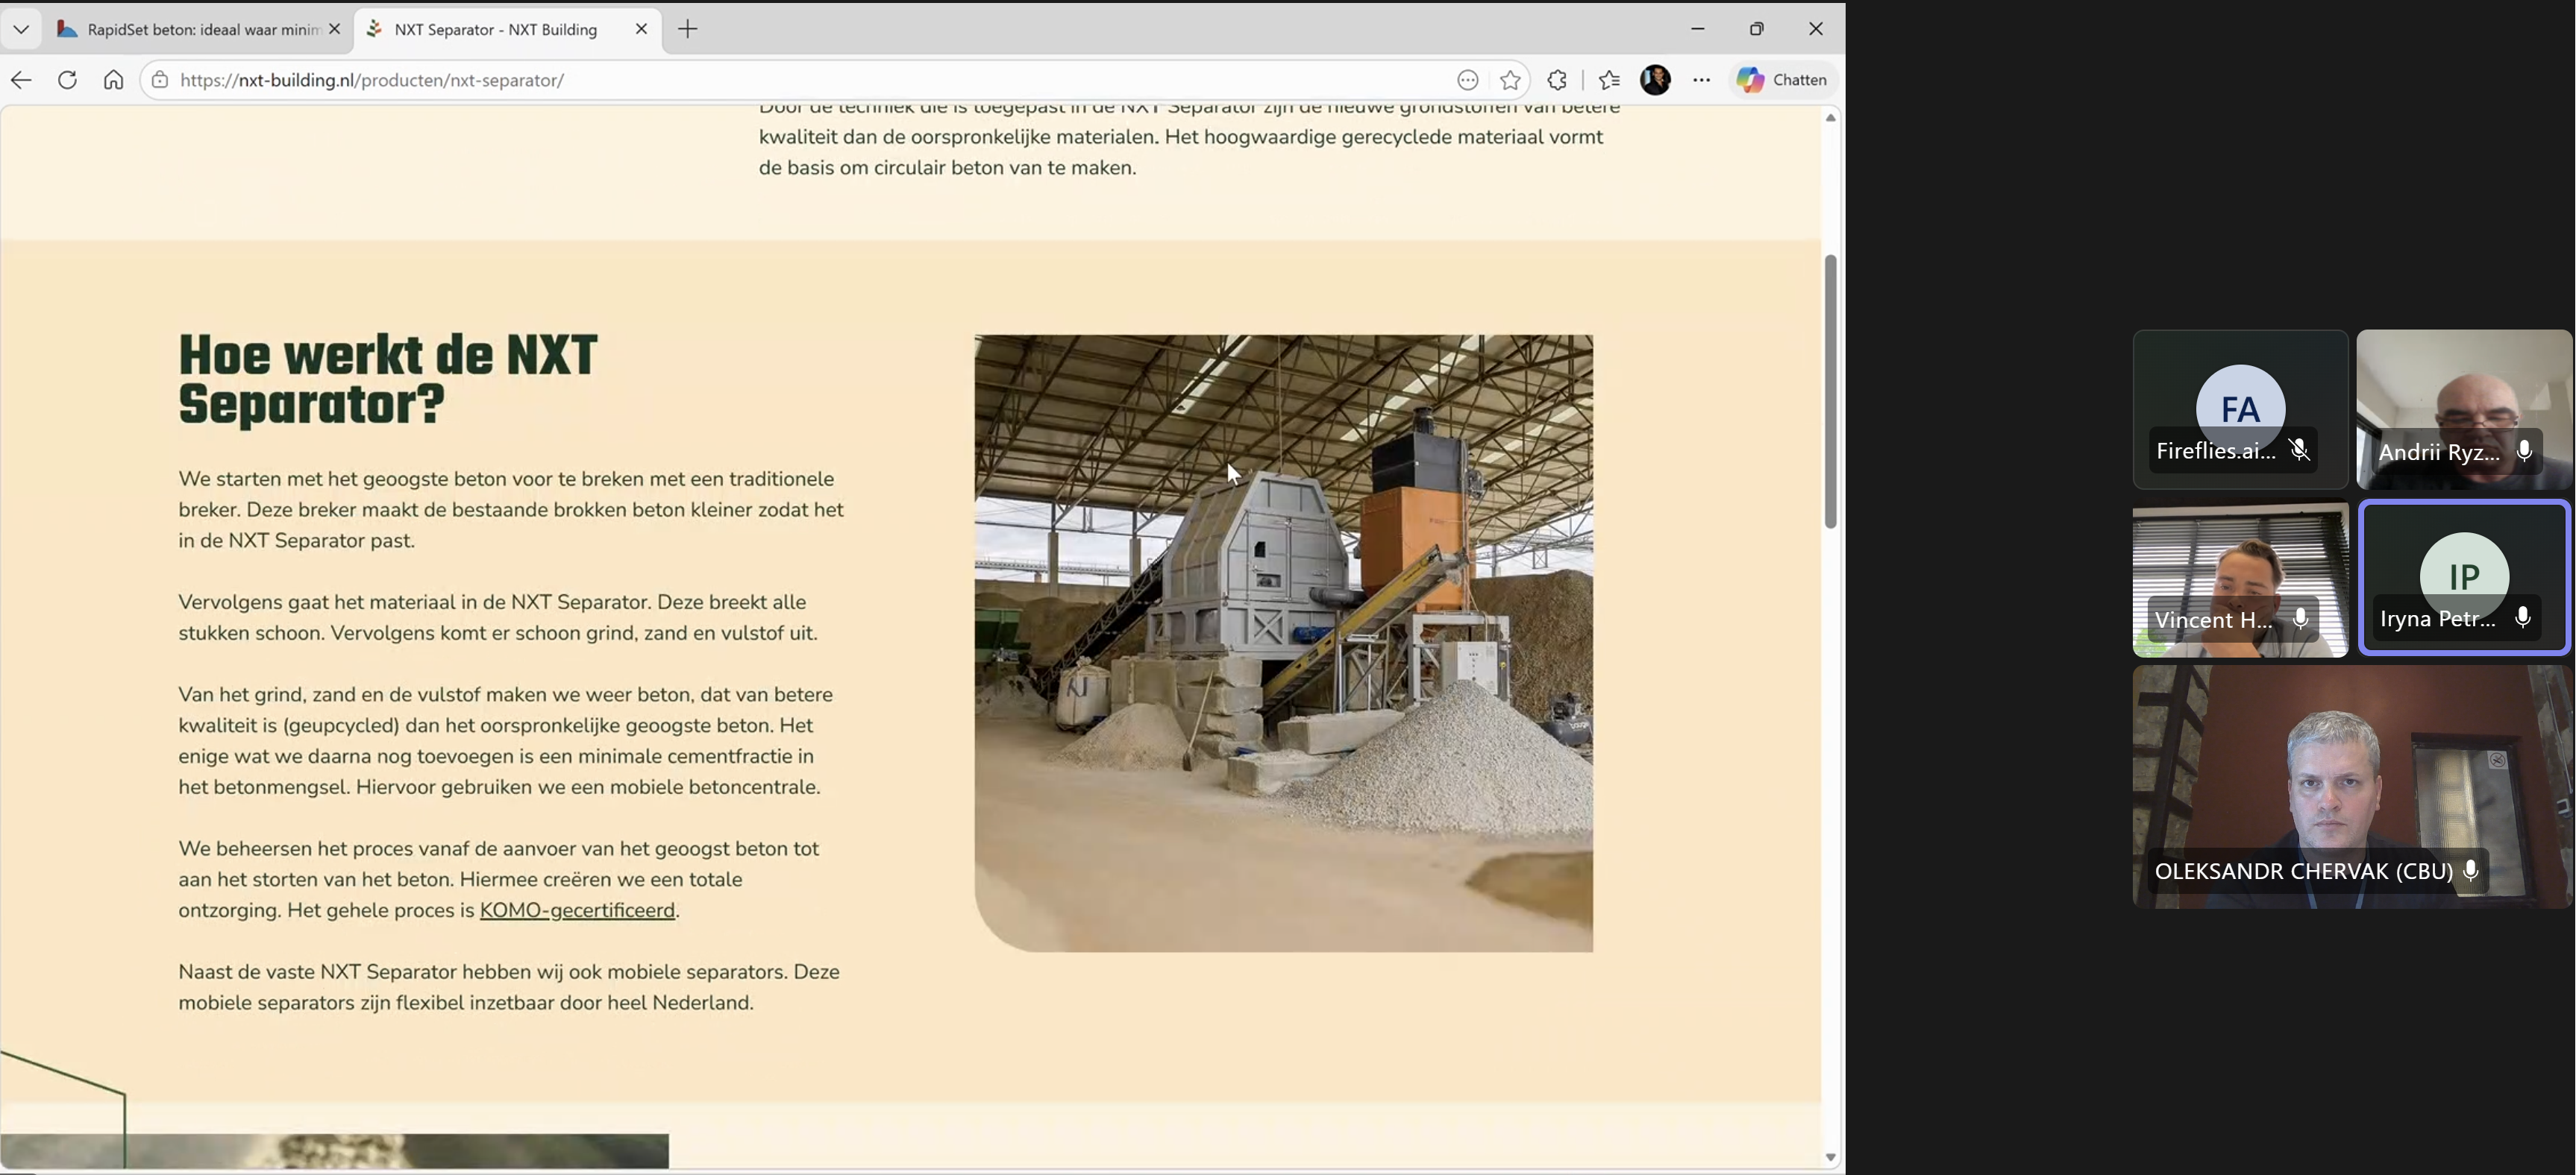Select Andrii Ryz... video tile

coord(2464,409)
